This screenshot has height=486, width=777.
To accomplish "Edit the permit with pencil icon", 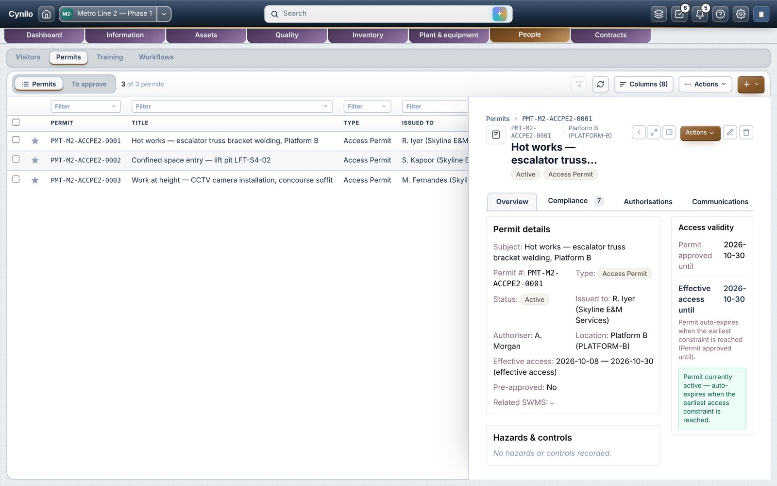I will pyautogui.click(x=730, y=132).
